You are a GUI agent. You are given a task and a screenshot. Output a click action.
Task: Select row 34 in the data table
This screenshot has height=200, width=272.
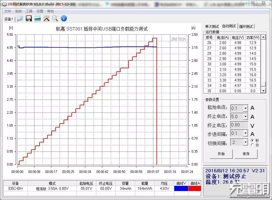click(232, 86)
